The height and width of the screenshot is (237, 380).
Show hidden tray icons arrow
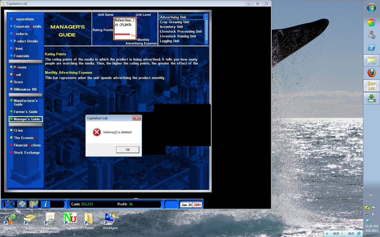click(367, 201)
